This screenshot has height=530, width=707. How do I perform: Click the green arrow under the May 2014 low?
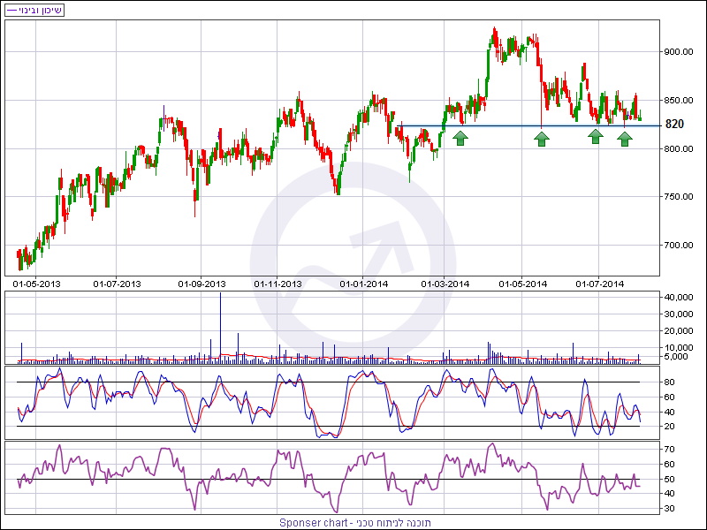point(542,138)
